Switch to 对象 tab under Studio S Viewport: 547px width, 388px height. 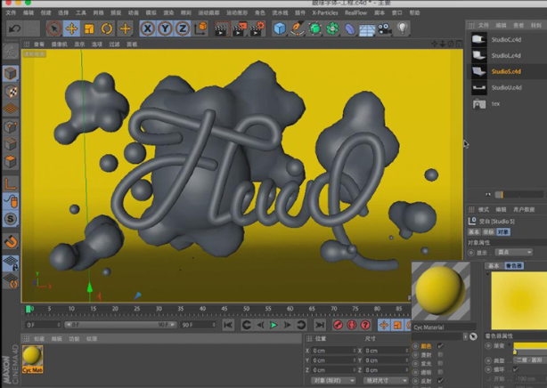coord(503,232)
